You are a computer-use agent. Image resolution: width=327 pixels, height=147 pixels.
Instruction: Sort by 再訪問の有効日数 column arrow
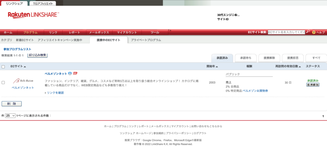299,67
